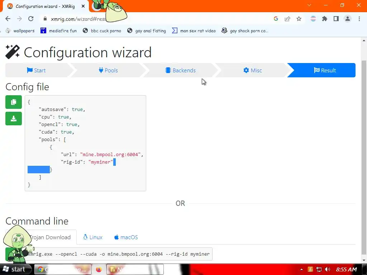Screen dimensions: 367x275
Task: Reload the xmrig.com page
Action: 31,19
